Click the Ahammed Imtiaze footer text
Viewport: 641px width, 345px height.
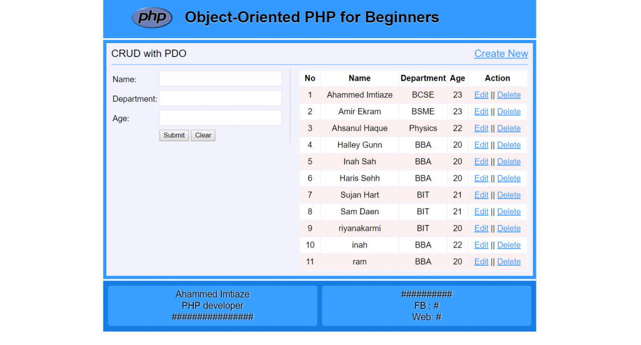tap(213, 294)
